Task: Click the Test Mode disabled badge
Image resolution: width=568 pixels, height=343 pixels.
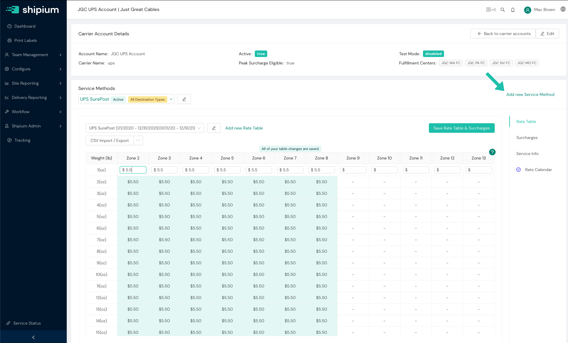Action: (x=433, y=54)
